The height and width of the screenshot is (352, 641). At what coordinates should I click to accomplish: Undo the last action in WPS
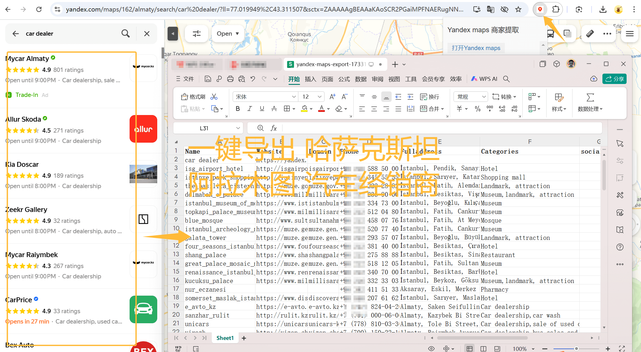[253, 79]
